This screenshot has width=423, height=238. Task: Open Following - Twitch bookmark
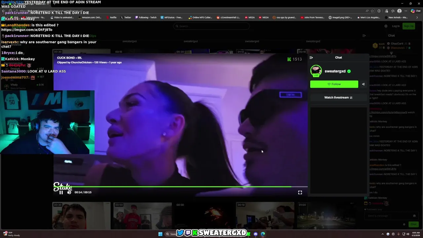[146, 18]
